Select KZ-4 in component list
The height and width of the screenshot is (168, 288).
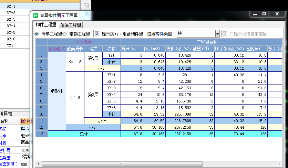(x=15, y=26)
